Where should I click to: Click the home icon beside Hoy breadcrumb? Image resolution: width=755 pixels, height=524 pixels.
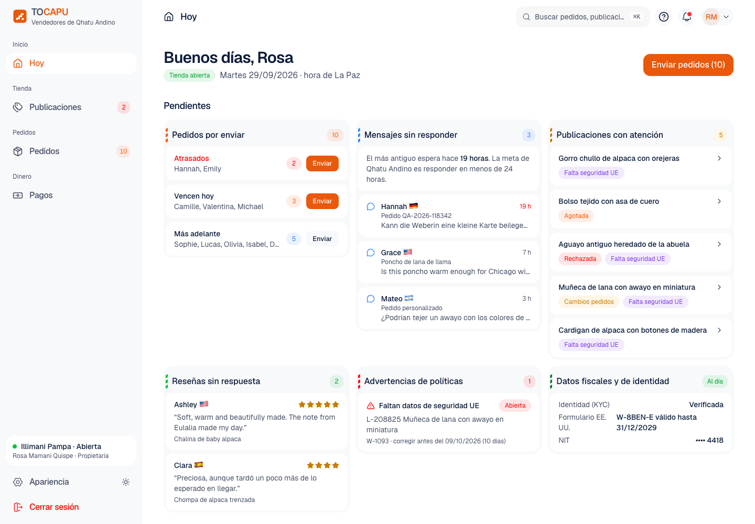(169, 17)
